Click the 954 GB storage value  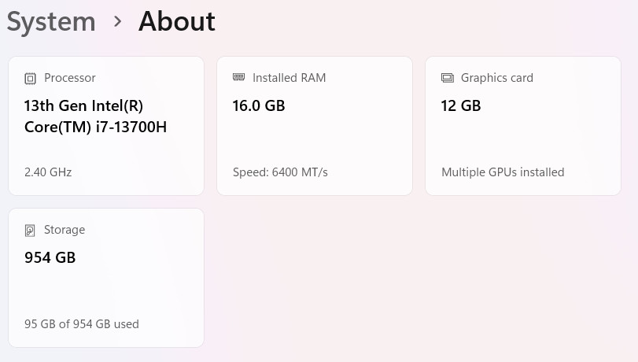[50, 258]
